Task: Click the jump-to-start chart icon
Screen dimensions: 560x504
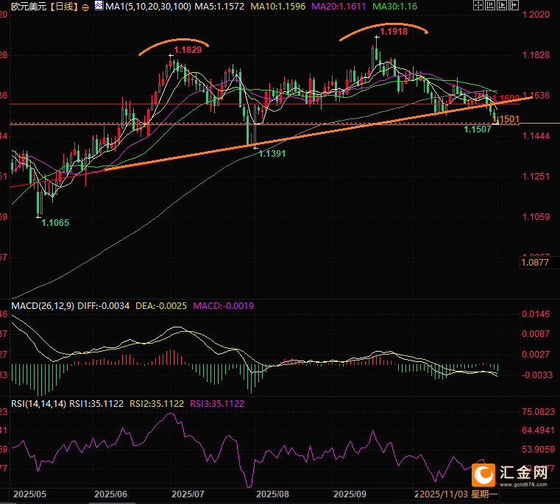Action: click(491, 6)
